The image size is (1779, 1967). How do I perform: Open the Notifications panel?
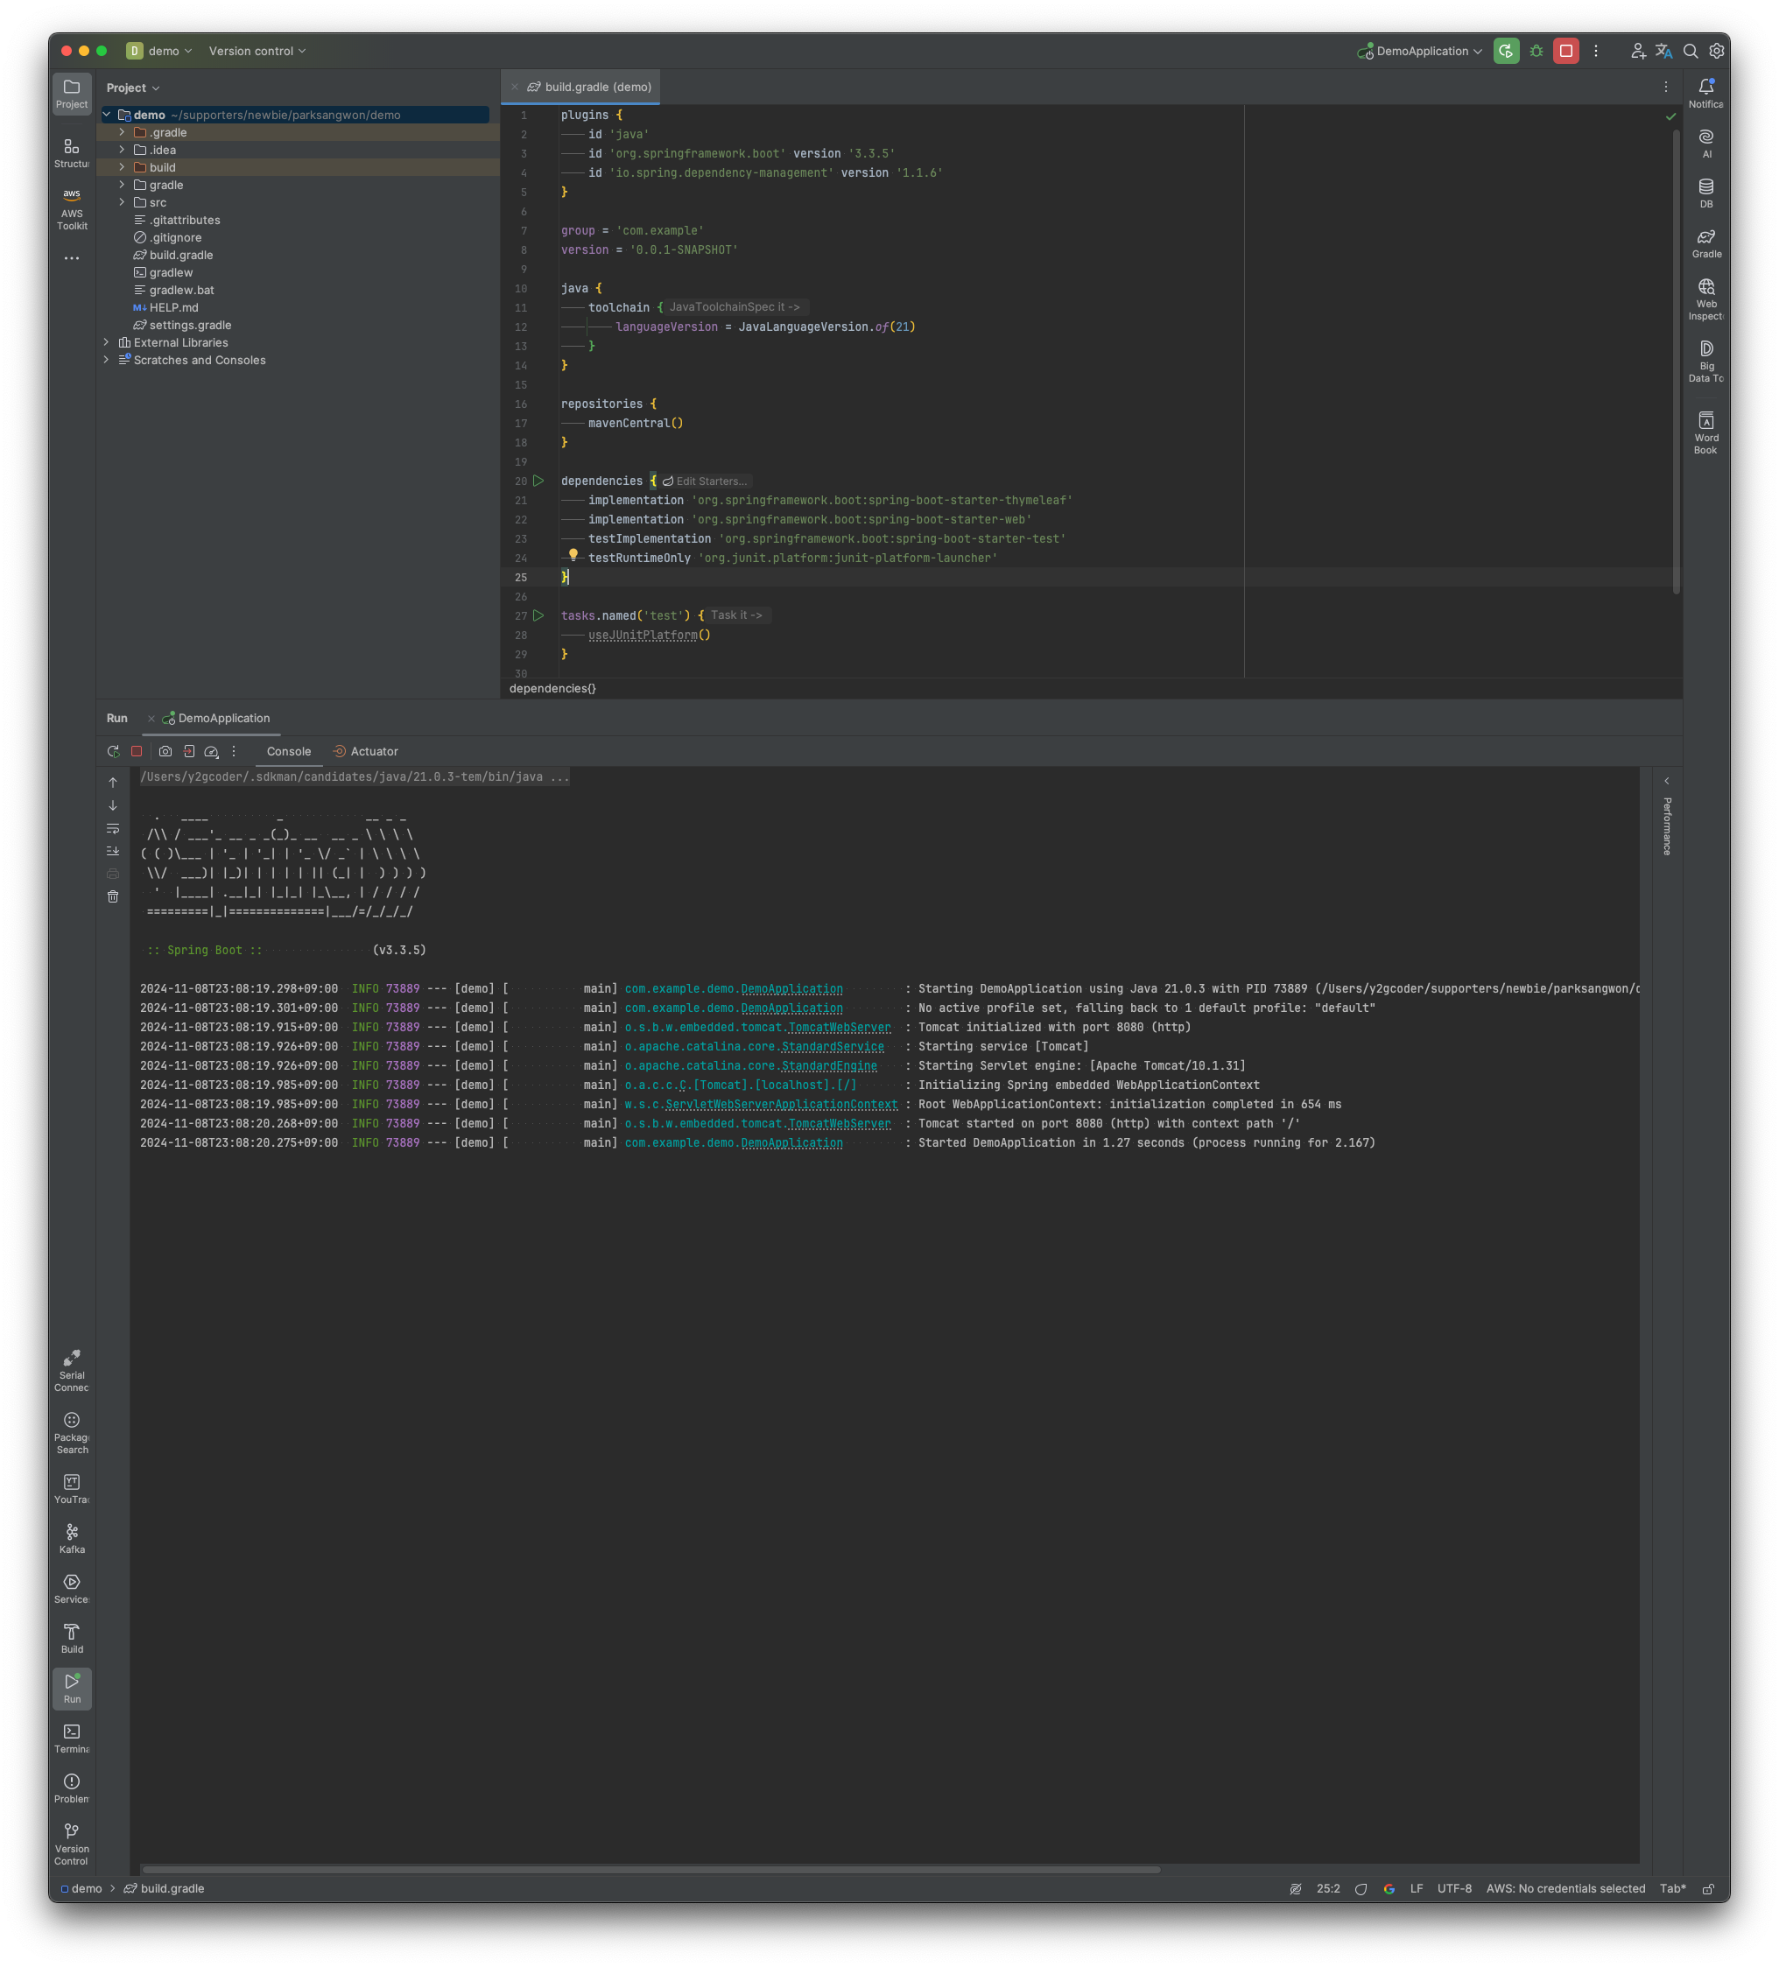1705,94
